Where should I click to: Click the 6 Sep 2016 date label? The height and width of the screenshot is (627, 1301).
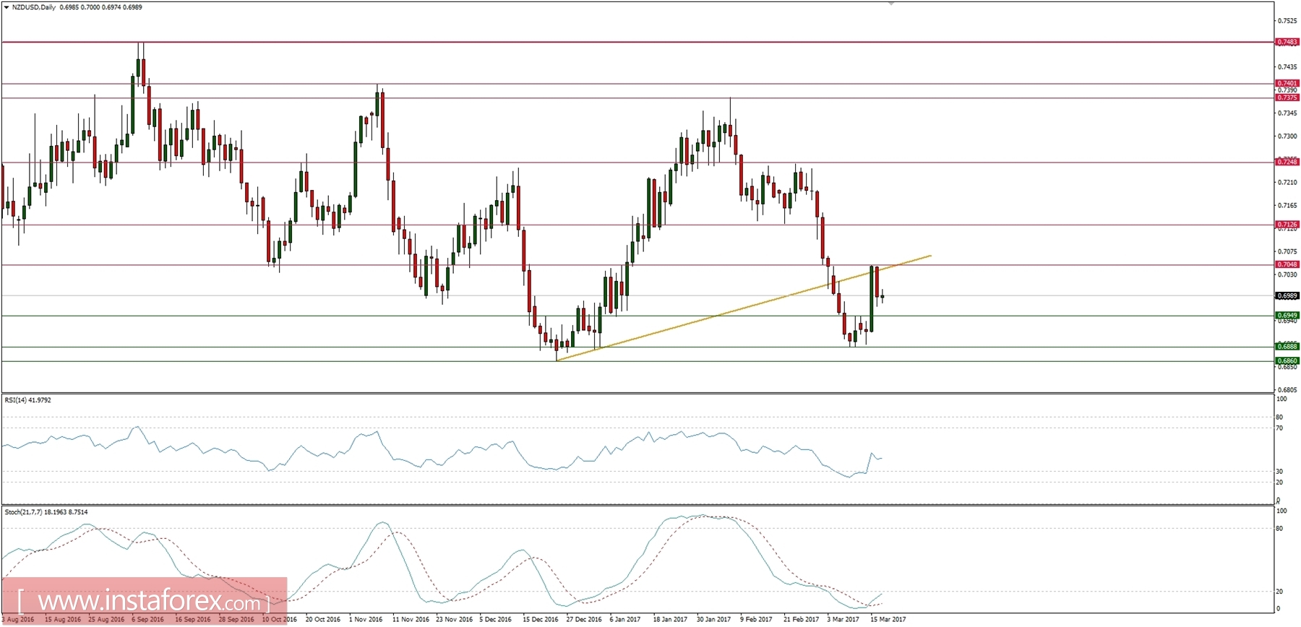click(x=150, y=620)
